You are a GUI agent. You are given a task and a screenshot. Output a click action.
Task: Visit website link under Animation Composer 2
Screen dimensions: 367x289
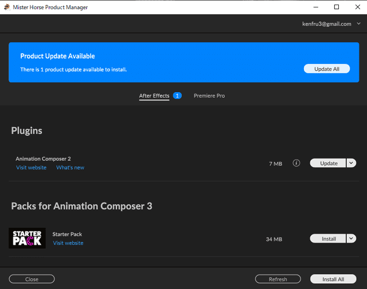click(32, 168)
